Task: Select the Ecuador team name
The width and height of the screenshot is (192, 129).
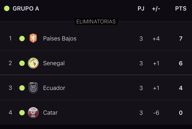Action: coord(54,88)
